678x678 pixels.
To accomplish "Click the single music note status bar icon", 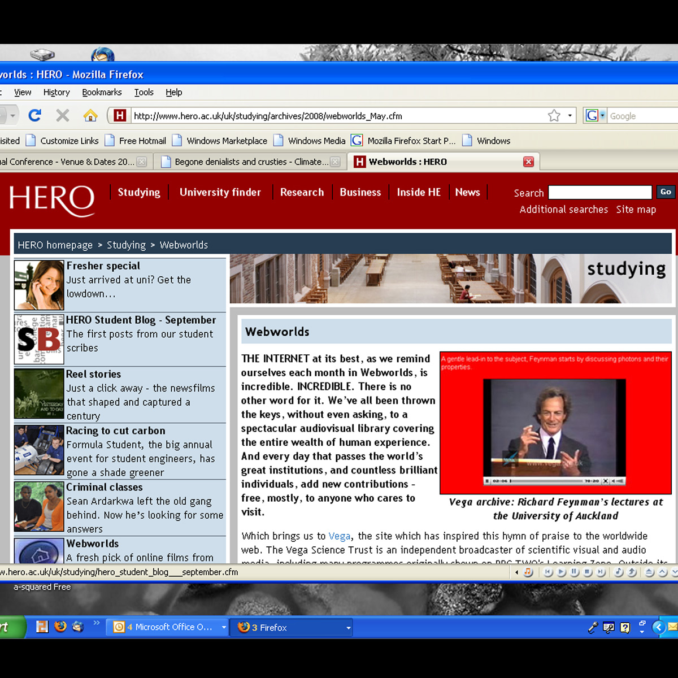I will (x=619, y=572).
